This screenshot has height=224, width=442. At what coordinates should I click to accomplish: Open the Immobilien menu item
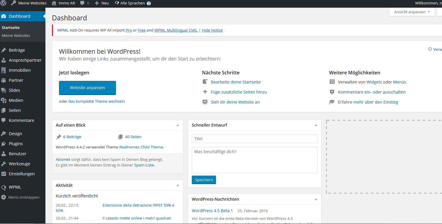tap(23, 70)
